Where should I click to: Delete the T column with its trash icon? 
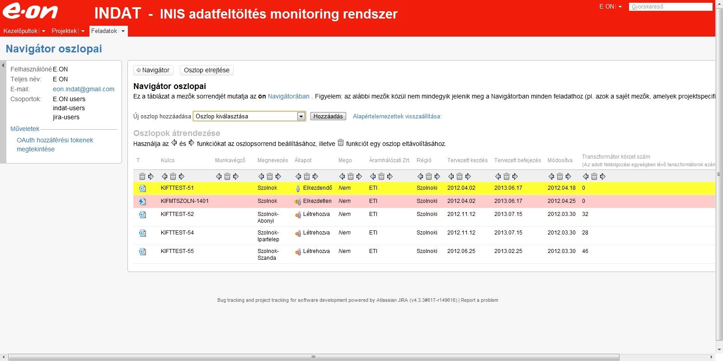(x=142, y=176)
